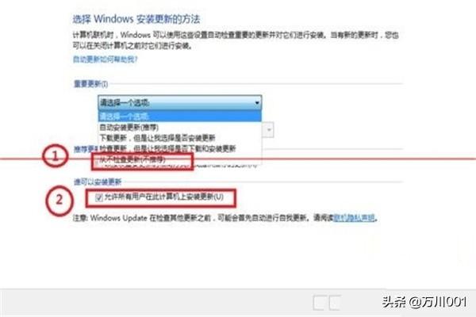This screenshot has width=476, height=317.
Task: Click the 头条 @万川001 watermark
Action: pyautogui.click(x=424, y=302)
